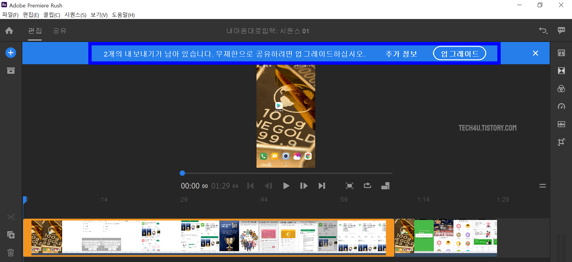Toggle fullscreen preview icon
The image size is (572, 262).
tap(349, 186)
